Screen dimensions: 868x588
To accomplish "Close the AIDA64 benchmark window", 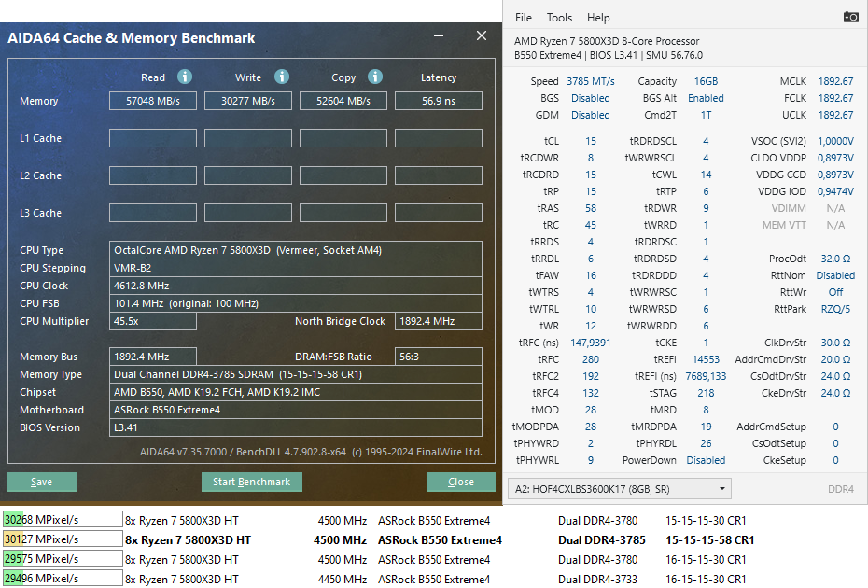I will tap(482, 36).
